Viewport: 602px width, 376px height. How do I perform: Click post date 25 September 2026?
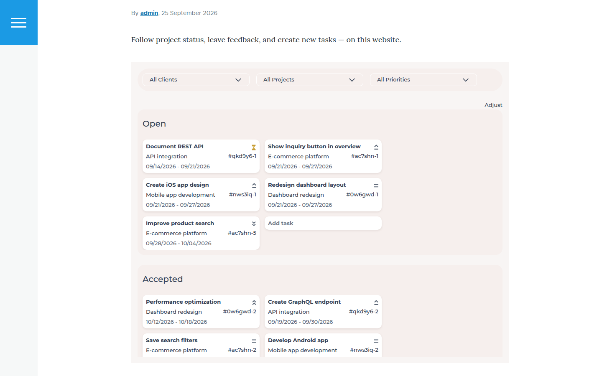click(x=189, y=13)
